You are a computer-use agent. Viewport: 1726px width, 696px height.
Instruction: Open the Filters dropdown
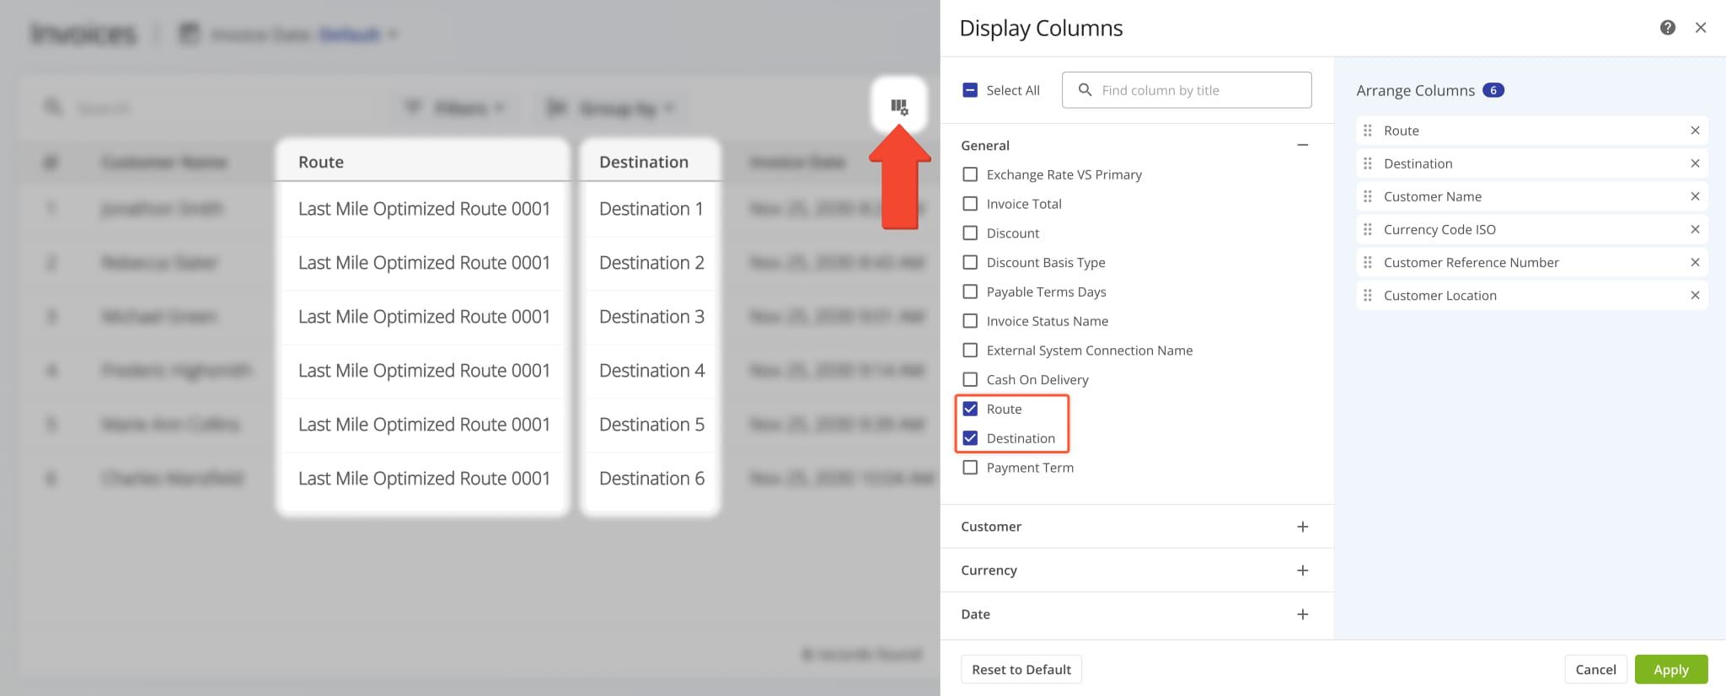click(454, 108)
